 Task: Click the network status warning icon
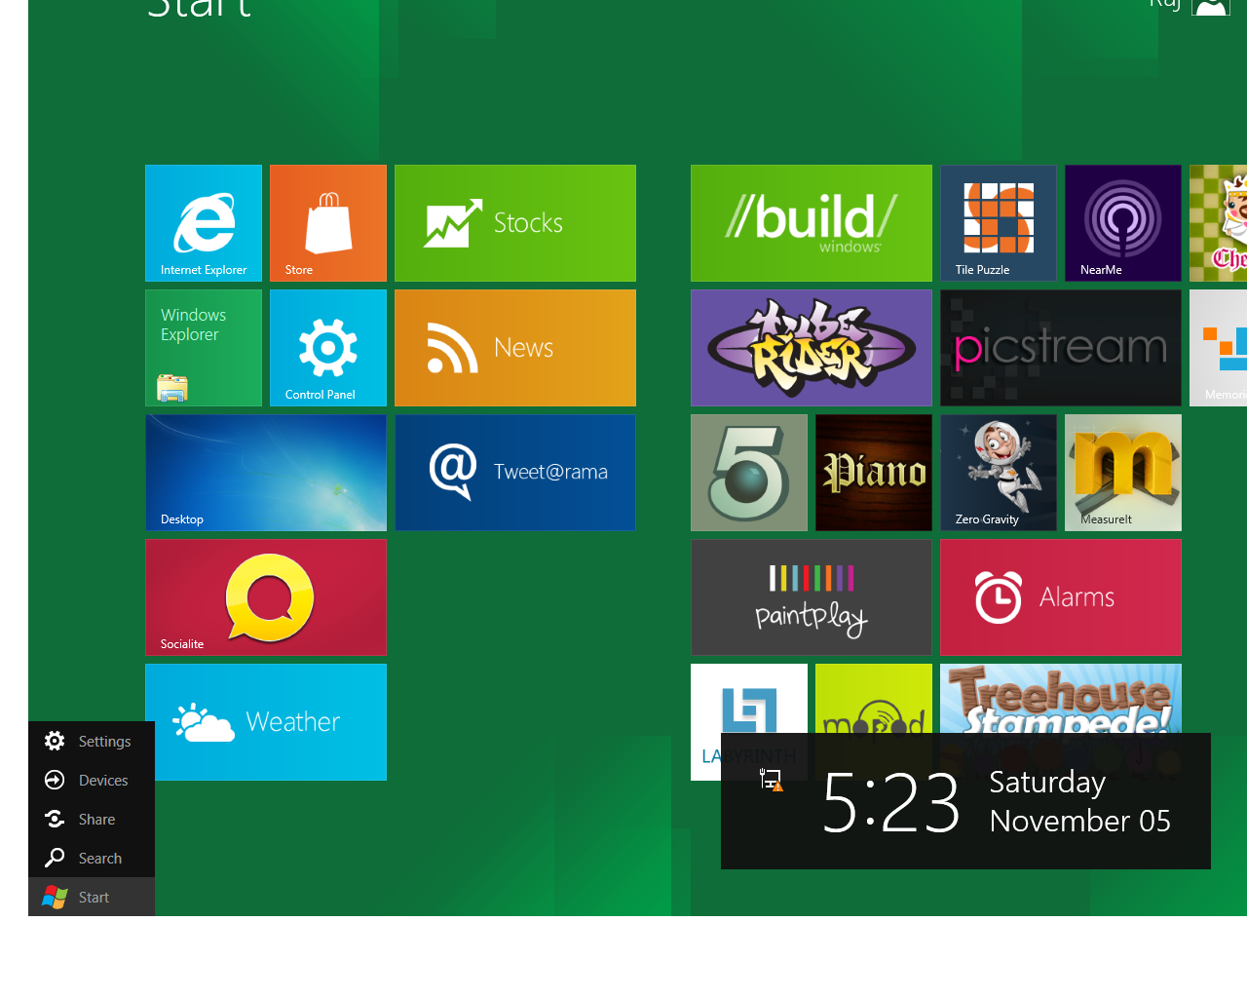click(x=772, y=780)
